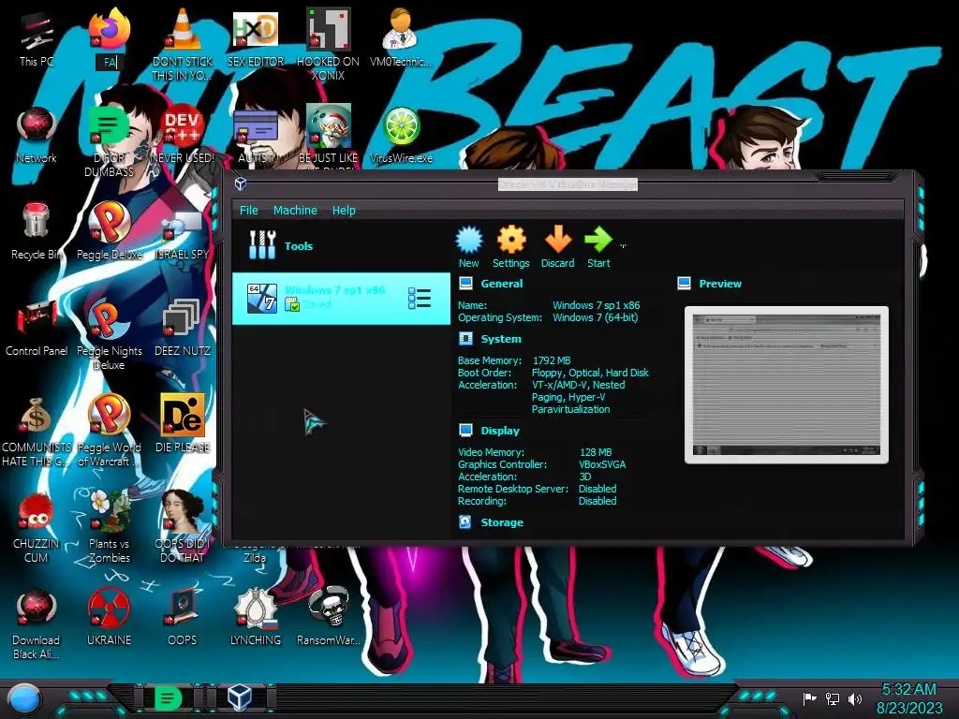The image size is (959, 719).
Task: Select the Windows 7 sp1 x86 VM
Action: coord(341,299)
